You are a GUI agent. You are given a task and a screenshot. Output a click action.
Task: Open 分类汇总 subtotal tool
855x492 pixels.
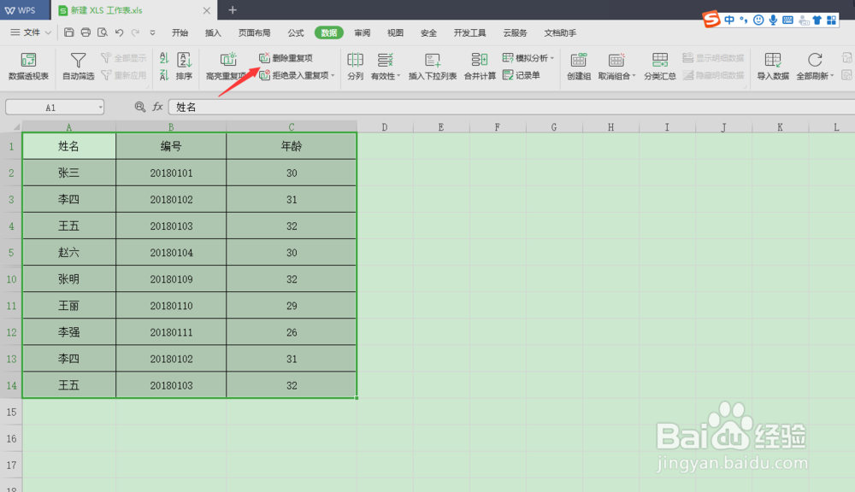tap(658, 68)
